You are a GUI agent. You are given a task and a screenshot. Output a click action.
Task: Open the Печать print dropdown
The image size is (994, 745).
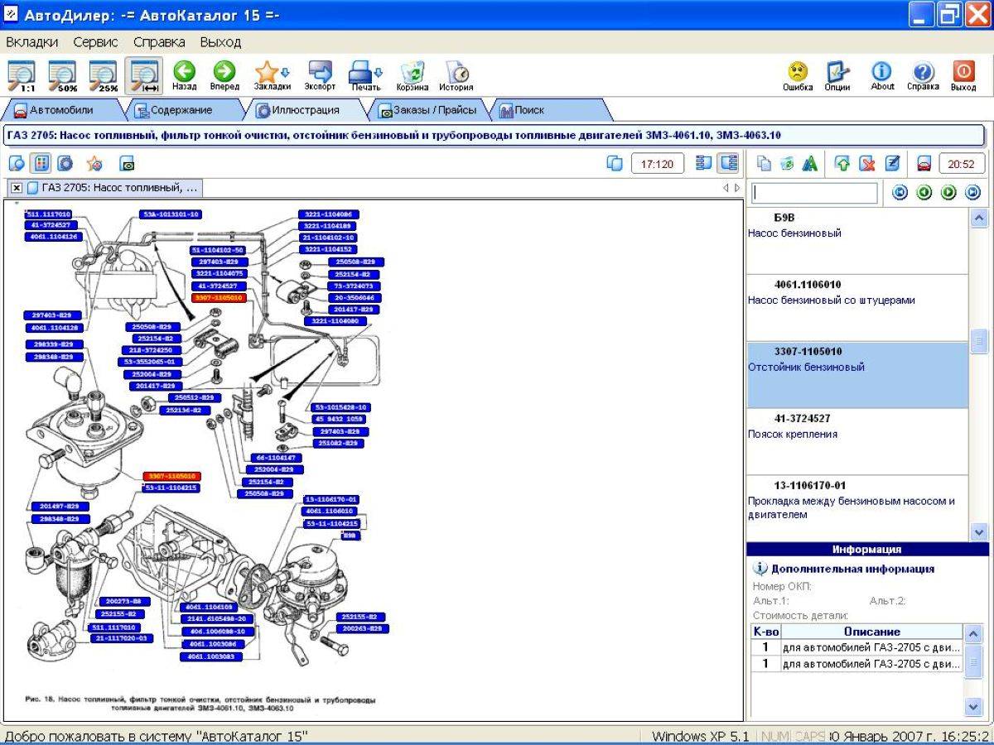pos(365,74)
